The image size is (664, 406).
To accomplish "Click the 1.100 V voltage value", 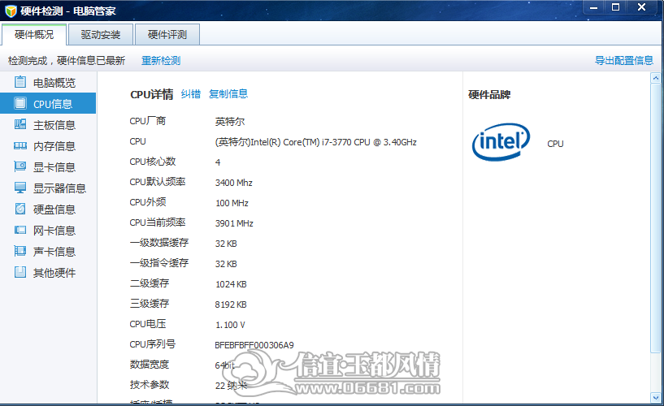I will pos(230,325).
